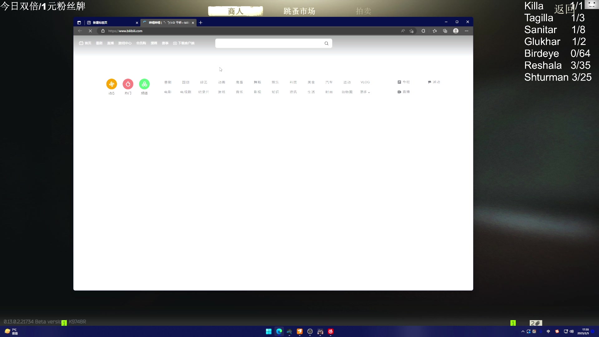Open the browser extensions puzzle icon
This screenshot has height=337, width=599.
coord(423,31)
